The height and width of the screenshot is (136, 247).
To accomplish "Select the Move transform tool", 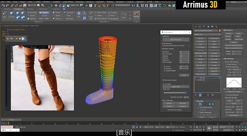I will [x=56, y=6].
